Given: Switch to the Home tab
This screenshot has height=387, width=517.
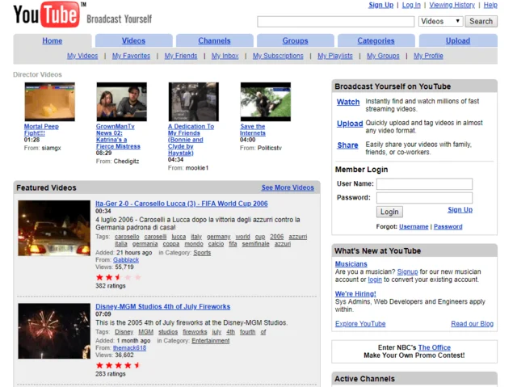Looking at the screenshot, I should pyautogui.click(x=52, y=41).
